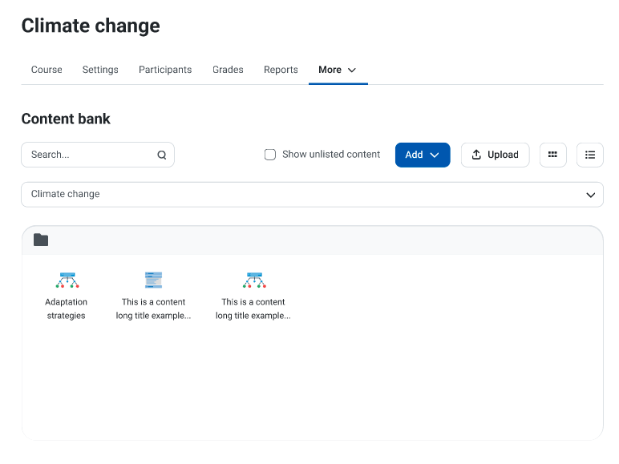Go to the Course tab
Viewport: 619px width, 464px height.
[47, 70]
